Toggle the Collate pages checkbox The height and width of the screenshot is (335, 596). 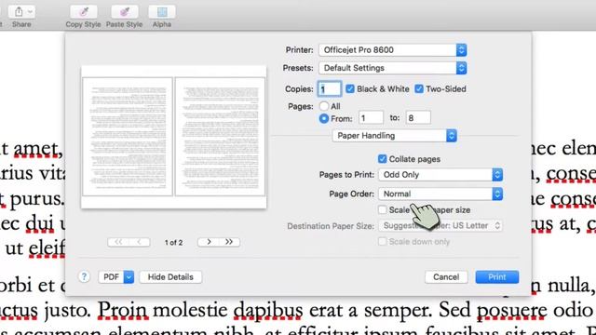coord(383,159)
